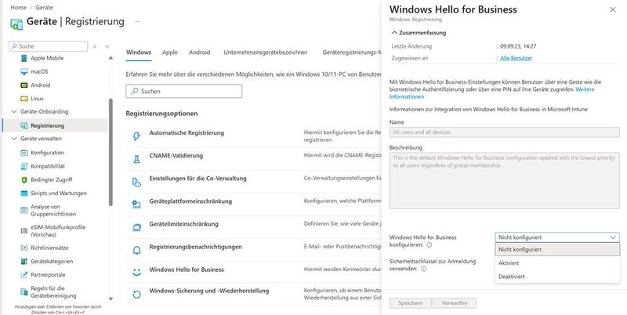Click the Automatische Registrierung lightning icon

[x=136, y=136]
